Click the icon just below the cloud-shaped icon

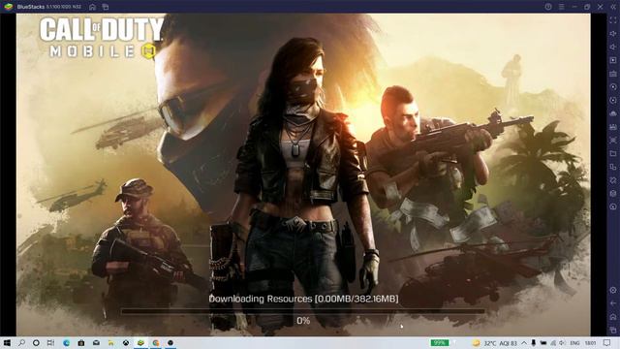point(613,127)
